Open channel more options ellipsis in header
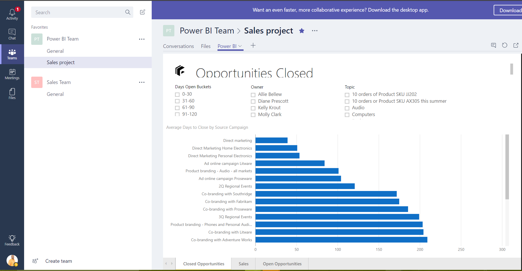The width and height of the screenshot is (522, 271). 315,31
